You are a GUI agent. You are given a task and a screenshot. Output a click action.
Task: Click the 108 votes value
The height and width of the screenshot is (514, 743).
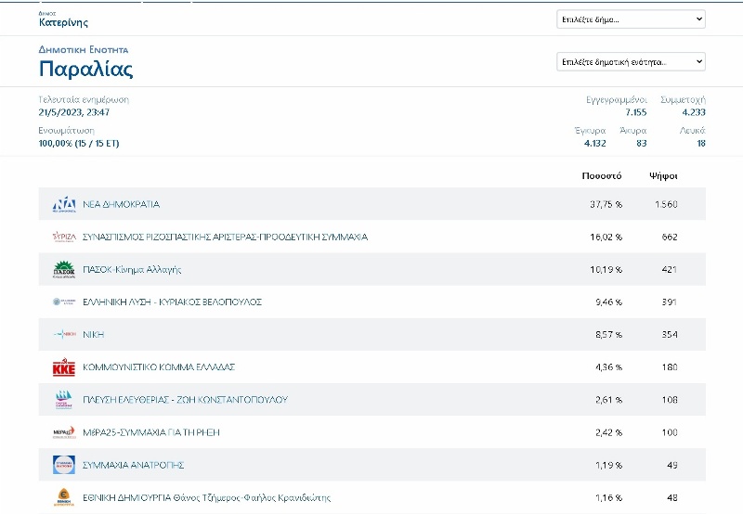(670, 400)
